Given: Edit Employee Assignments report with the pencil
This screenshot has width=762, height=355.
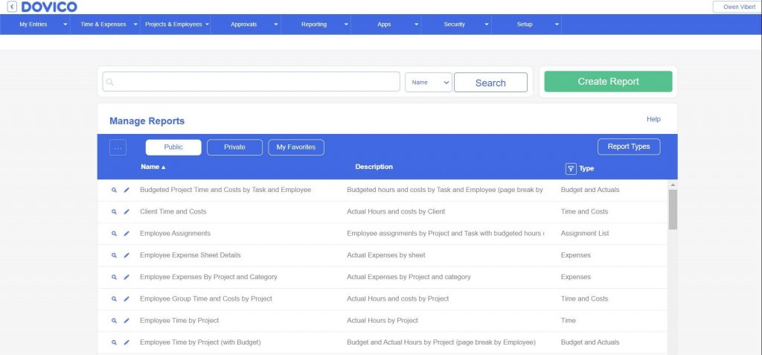Looking at the screenshot, I should click(x=127, y=234).
